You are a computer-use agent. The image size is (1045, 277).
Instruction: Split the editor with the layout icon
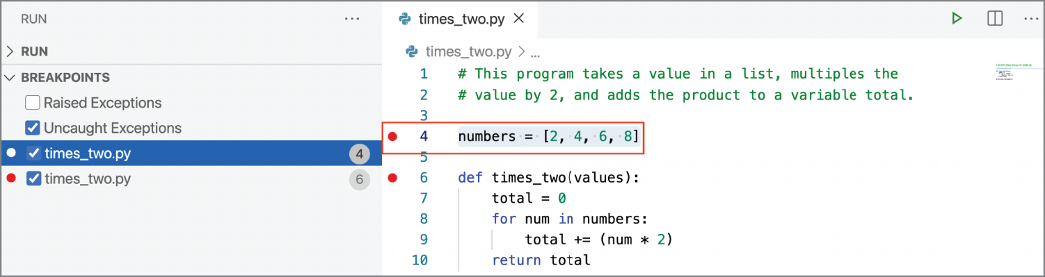[x=995, y=19]
